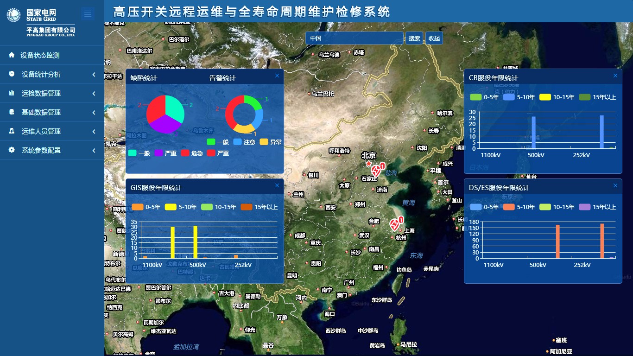Expand the 系统参数配置 chevron
The width and height of the screenshot is (633, 356).
click(x=94, y=151)
